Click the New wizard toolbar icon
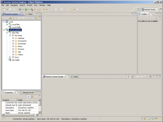 tap(4, 9)
